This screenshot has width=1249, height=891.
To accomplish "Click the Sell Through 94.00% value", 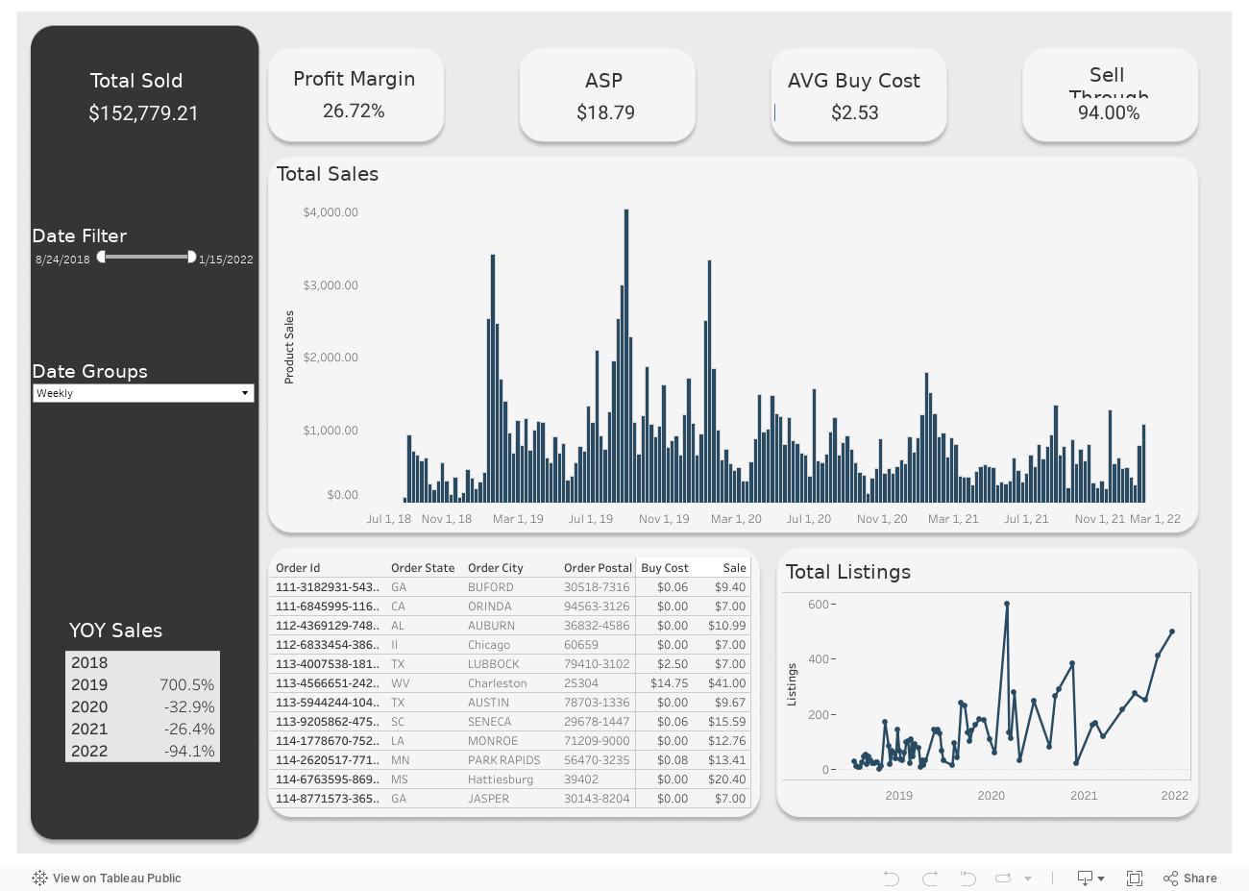I will pyautogui.click(x=1109, y=112).
